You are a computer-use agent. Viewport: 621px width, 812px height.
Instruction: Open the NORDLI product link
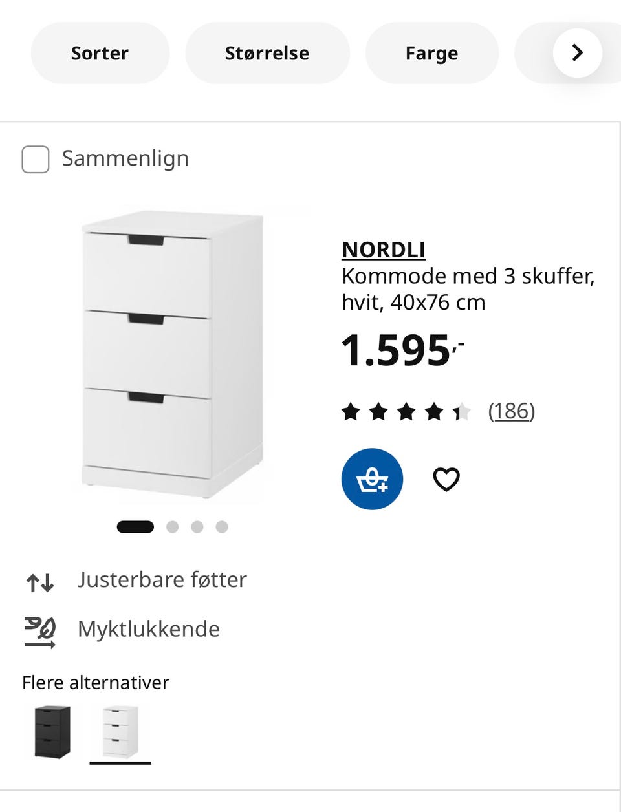[384, 250]
